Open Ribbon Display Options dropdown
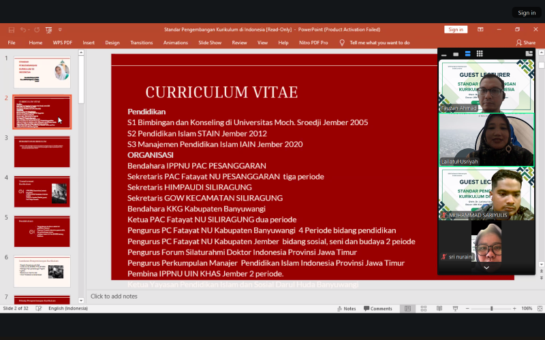This screenshot has height=340, width=545. [x=480, y=30]
